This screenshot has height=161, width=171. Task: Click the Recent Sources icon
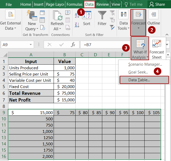pyautogui.click(x=42, y=27)
